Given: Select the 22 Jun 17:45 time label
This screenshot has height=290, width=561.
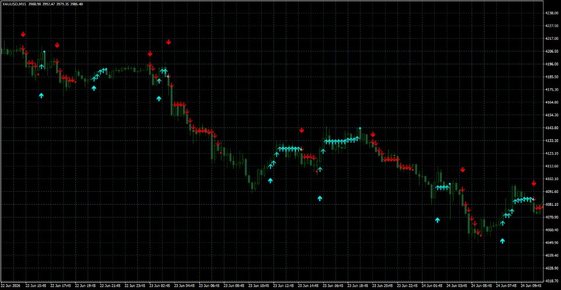Looking at the screenshot, I should point(60,286).
